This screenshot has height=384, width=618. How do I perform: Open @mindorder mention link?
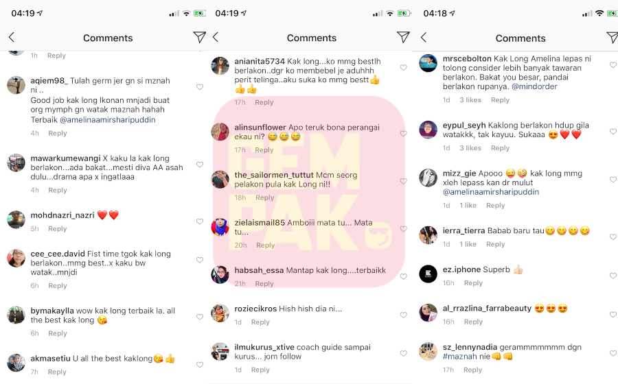click(x=534, y=86)
